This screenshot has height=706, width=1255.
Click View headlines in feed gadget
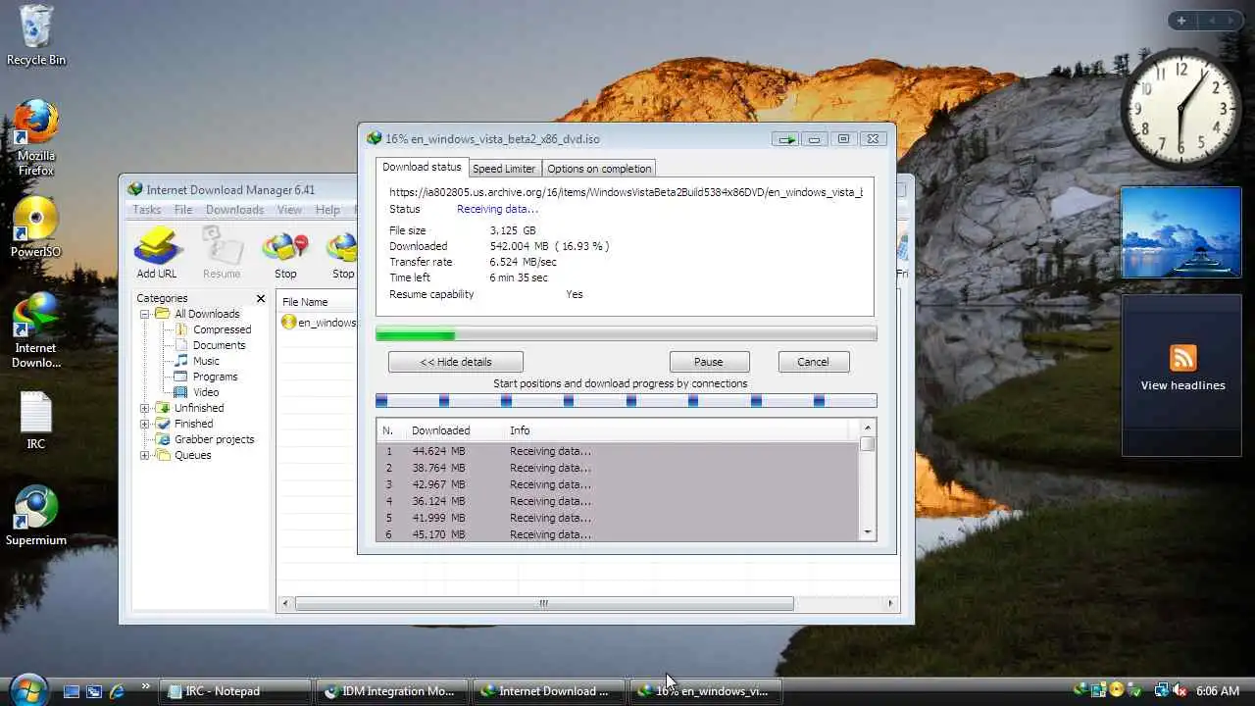[x=1182, y=385]
